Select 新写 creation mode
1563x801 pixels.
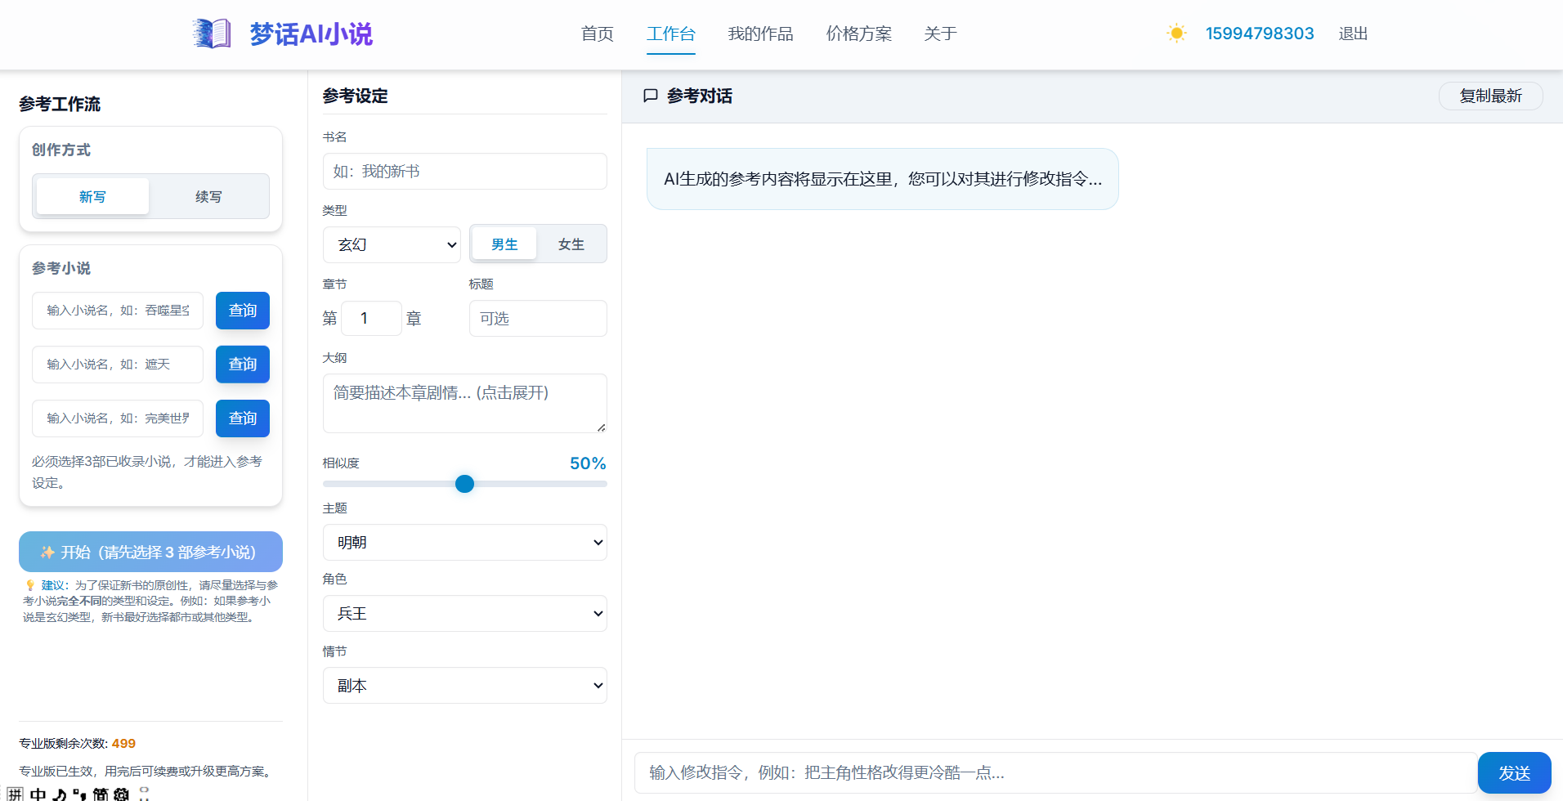pyautogui.click(x=92, y=197)
